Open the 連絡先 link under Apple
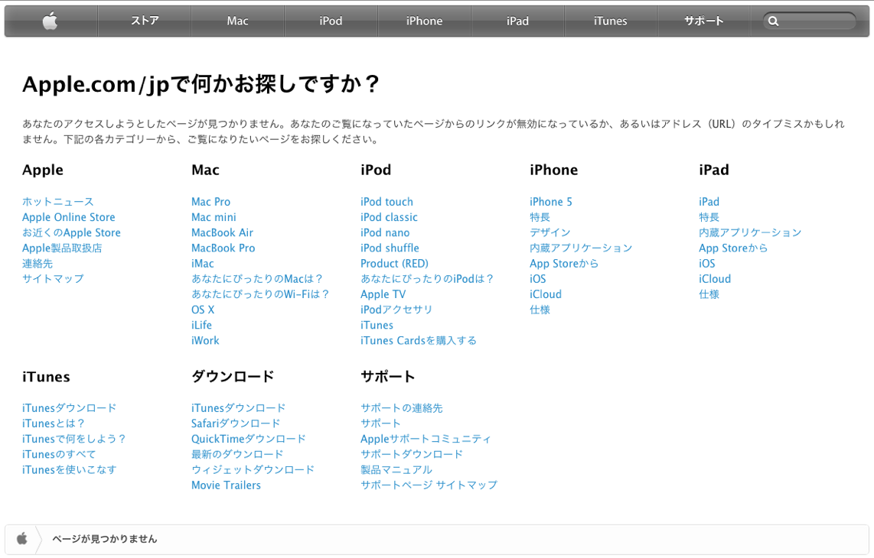This screenshot has width=874, height=558. 38,264
